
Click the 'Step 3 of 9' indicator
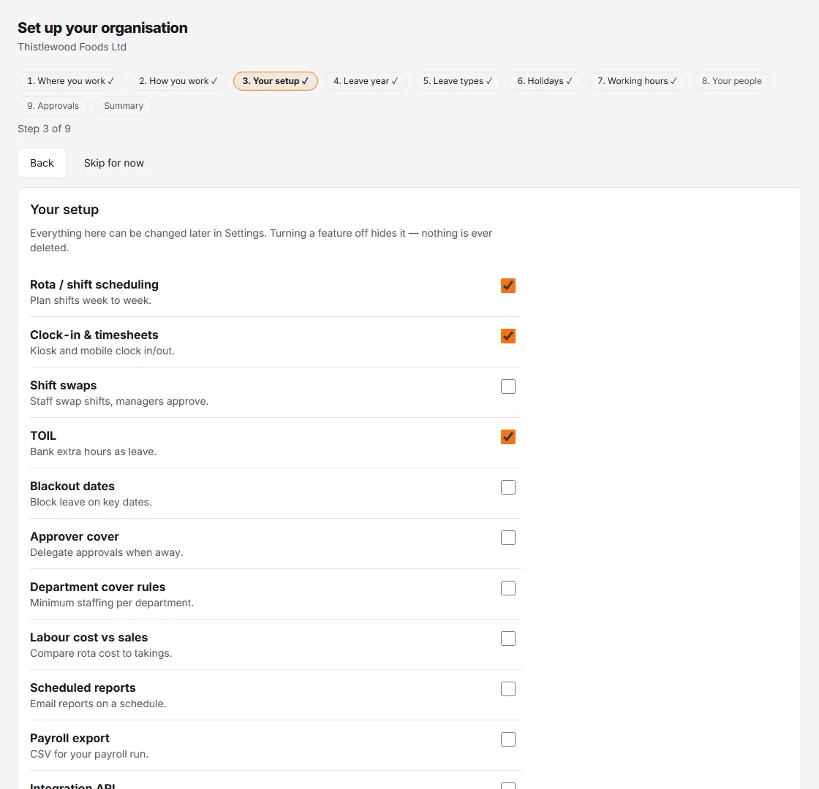click(x=45, y=129)
